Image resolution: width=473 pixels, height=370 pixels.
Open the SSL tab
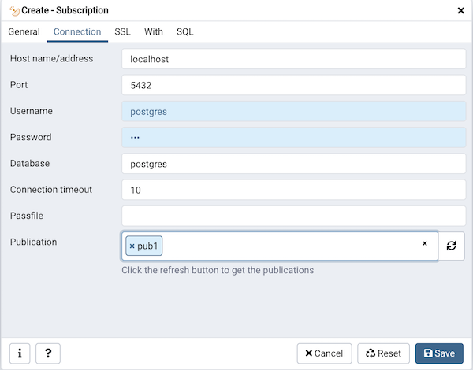click(x=122, y=31)
